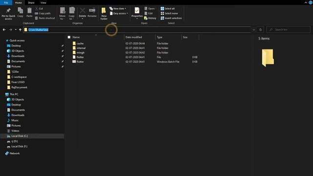Click the Rename ribbon button

(92, 12)
